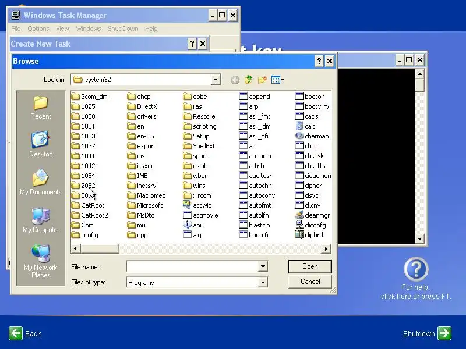Select the inetsrv folder

(x=142, y=186)
